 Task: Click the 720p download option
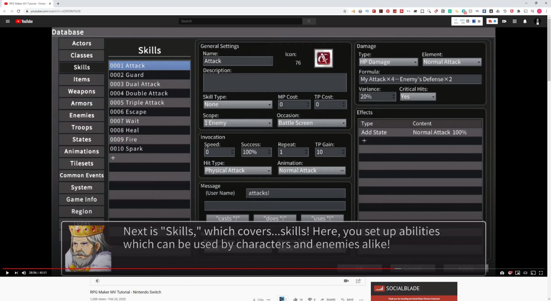pyautogui.click(x=258, y=299)
